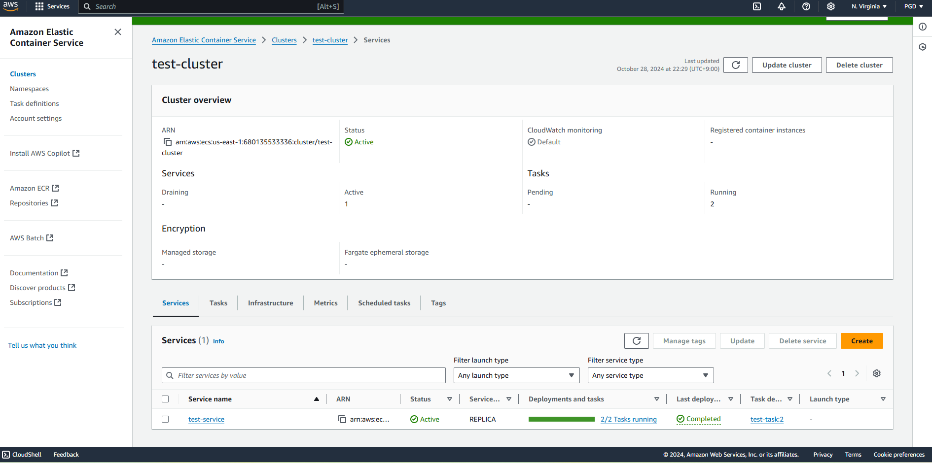Open the test-task:2 task definition link
This screenshot has height=463, width=932.
click(767, 419)
